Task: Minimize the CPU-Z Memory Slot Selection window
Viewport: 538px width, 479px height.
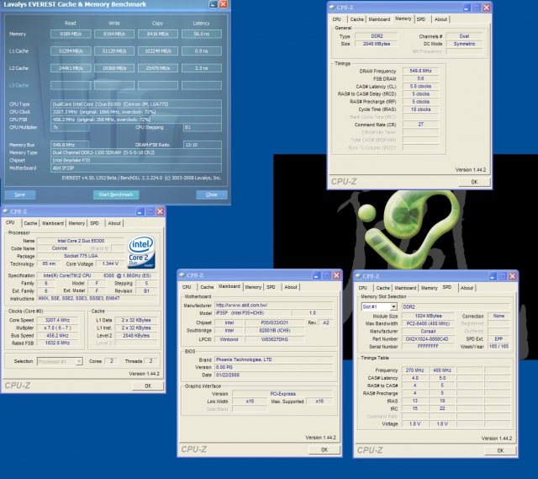Action: [x=493, y=276]
